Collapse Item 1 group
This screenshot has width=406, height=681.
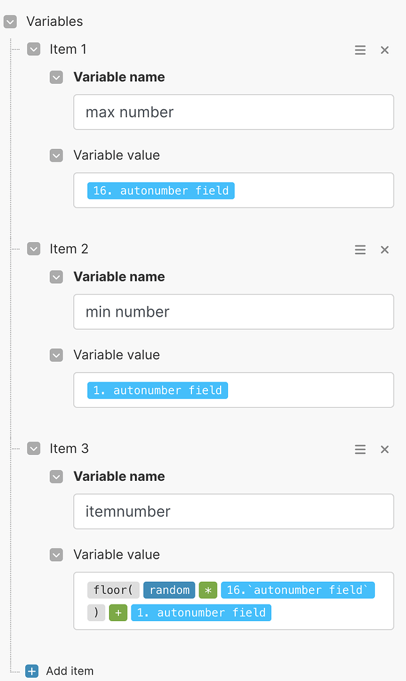click(33, 49)
